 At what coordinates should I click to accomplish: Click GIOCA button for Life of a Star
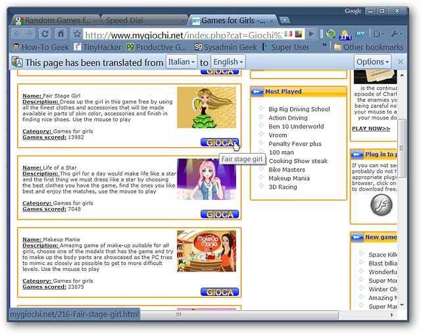[220, 214]
